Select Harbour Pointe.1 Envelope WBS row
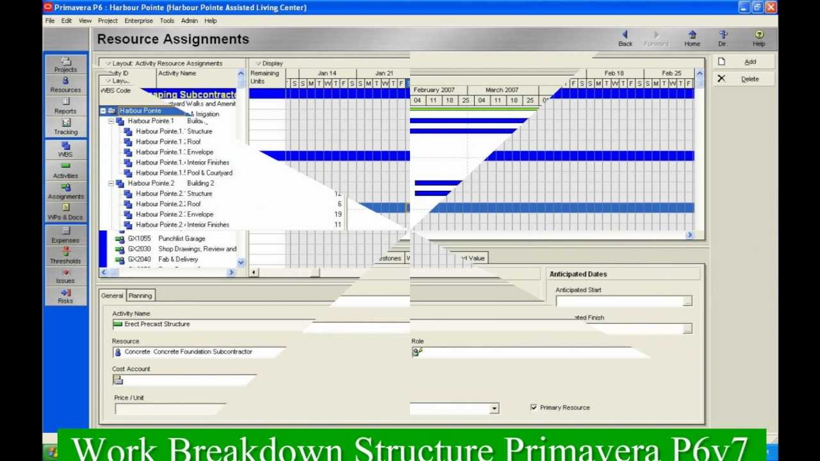This screenshot has width=820, height=461. coord(174,152)
